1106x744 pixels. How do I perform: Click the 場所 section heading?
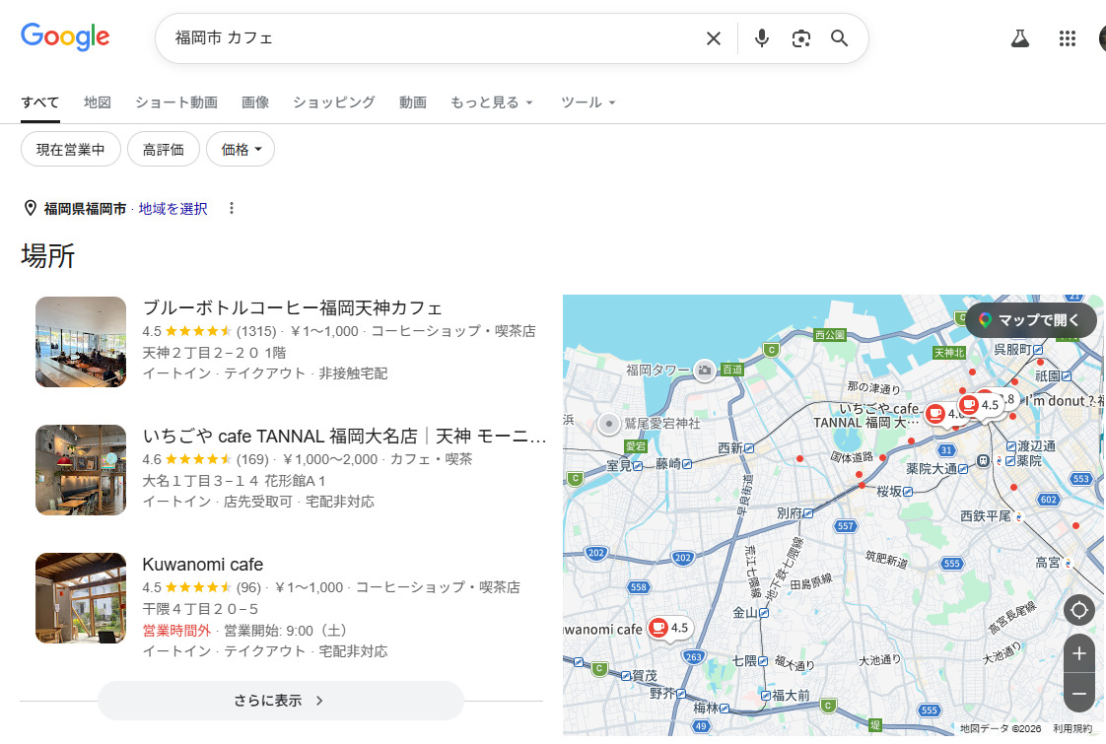[x=48, y=256]
